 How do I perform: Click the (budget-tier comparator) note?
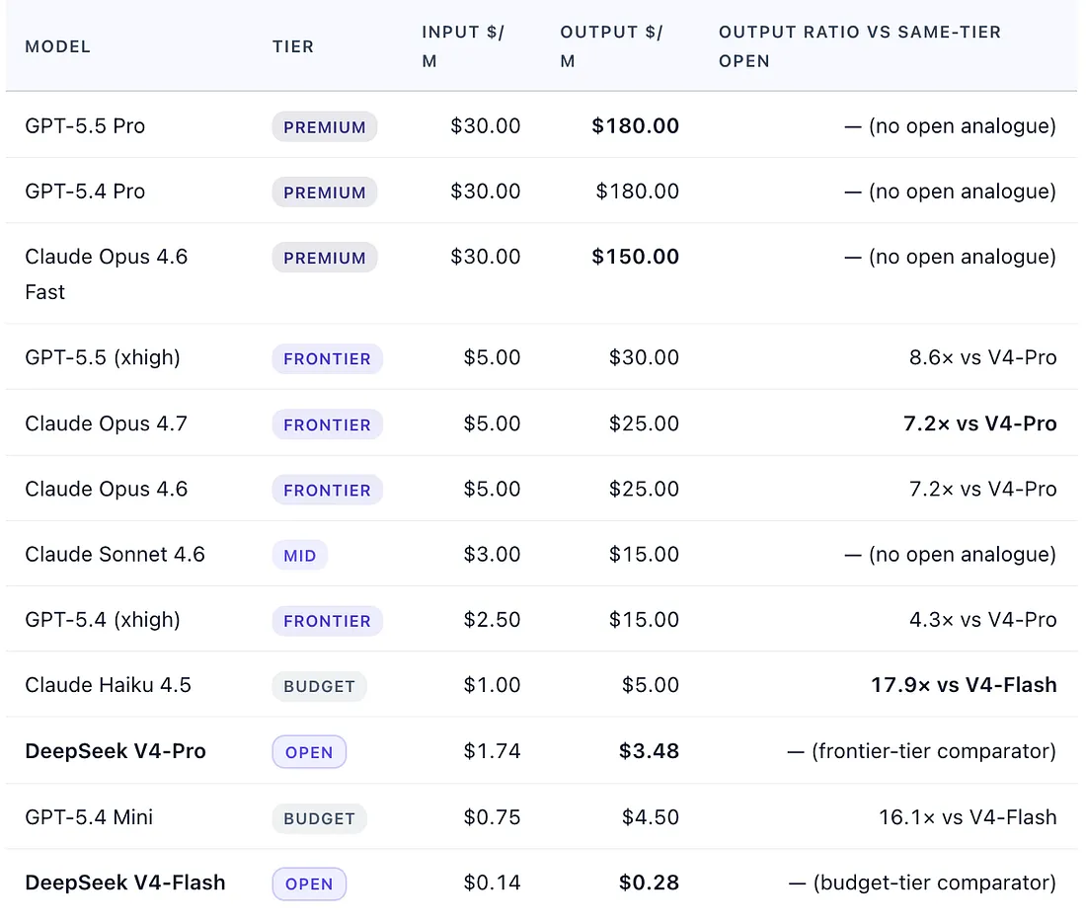tap(922, 883)
